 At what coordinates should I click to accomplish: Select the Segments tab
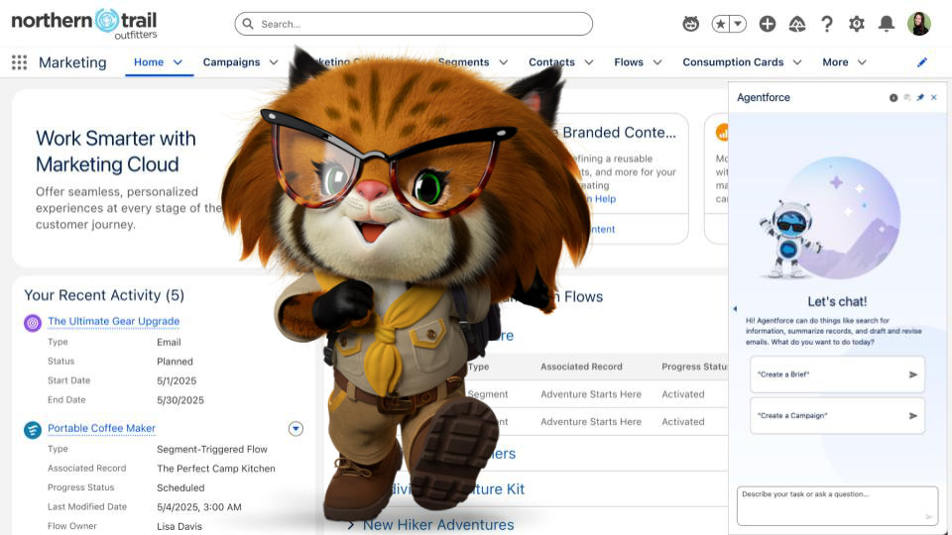point(463,61)
